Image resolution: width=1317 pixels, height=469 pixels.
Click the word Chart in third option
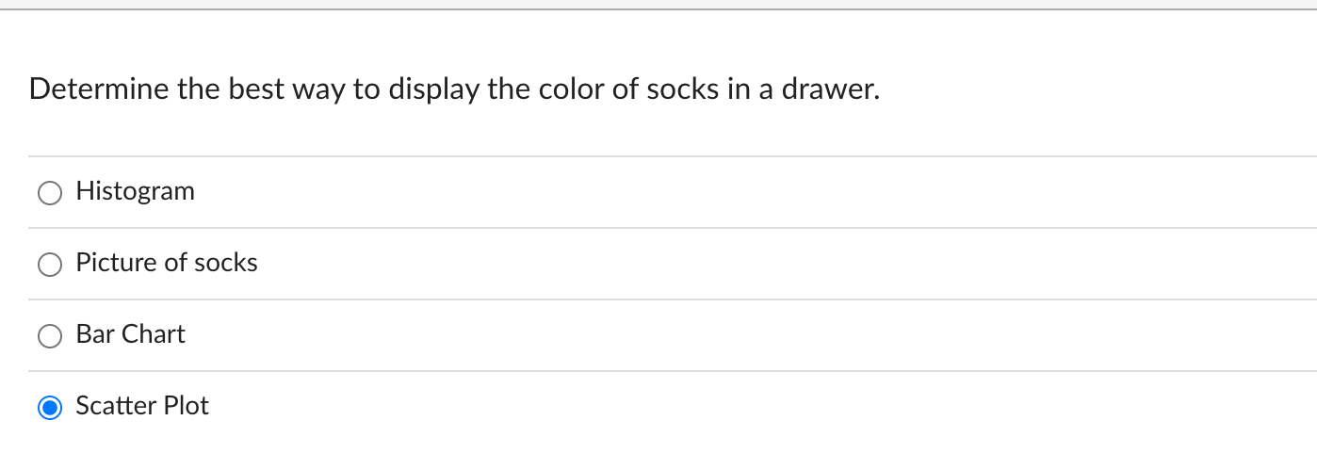(x=154, y=334)
